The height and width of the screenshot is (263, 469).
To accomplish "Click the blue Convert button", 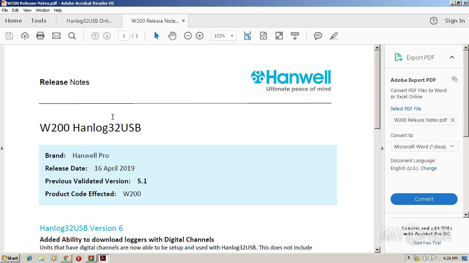I will tap(424, 199).
